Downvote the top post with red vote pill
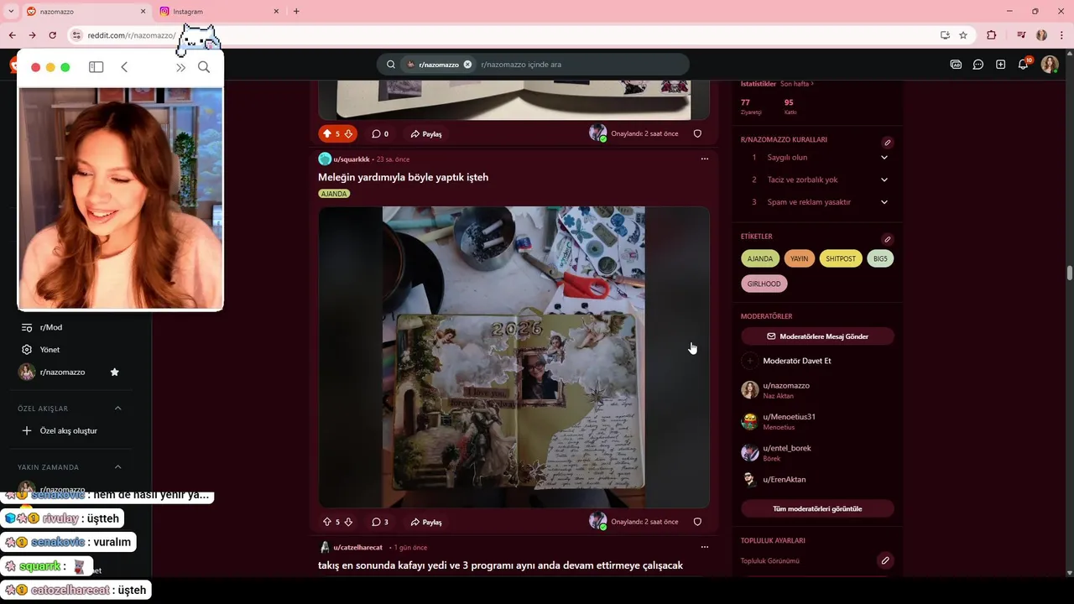Screen dimensions: 1074x604 tap(348, 133)
